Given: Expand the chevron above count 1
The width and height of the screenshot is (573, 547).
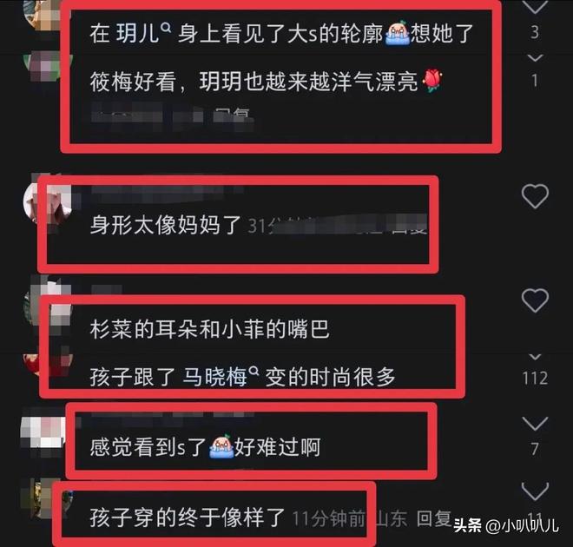Looking at the screenshot, I should click(535, 57).
